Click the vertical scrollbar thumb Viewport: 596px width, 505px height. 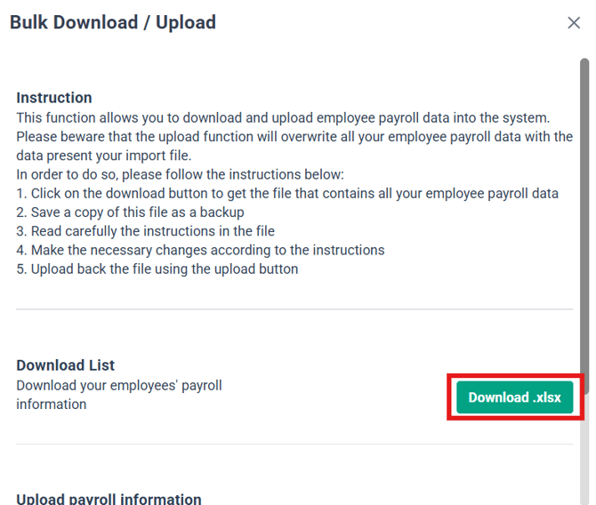(584, 222)
